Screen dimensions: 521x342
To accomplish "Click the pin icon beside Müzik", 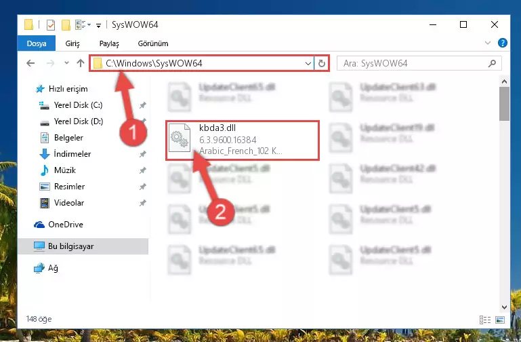I will tap(142, 170).
